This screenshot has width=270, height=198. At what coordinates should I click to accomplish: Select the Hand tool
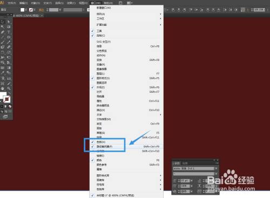point(3,88)
